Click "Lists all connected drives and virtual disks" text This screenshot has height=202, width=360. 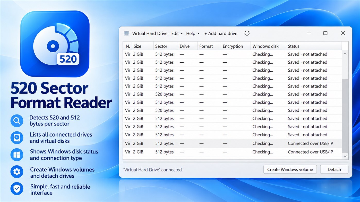[61, 138]
